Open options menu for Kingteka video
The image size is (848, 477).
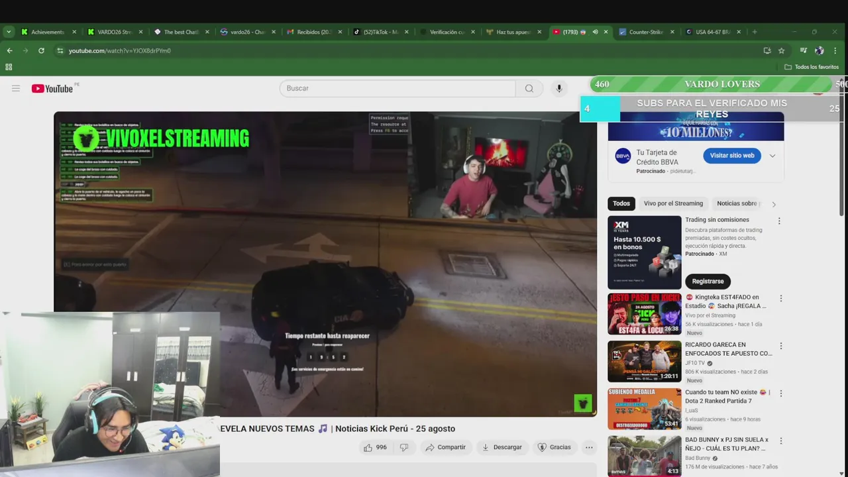point(781,299)
